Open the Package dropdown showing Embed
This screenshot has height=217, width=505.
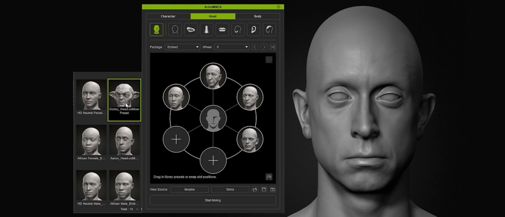click(x=182, y=47)
